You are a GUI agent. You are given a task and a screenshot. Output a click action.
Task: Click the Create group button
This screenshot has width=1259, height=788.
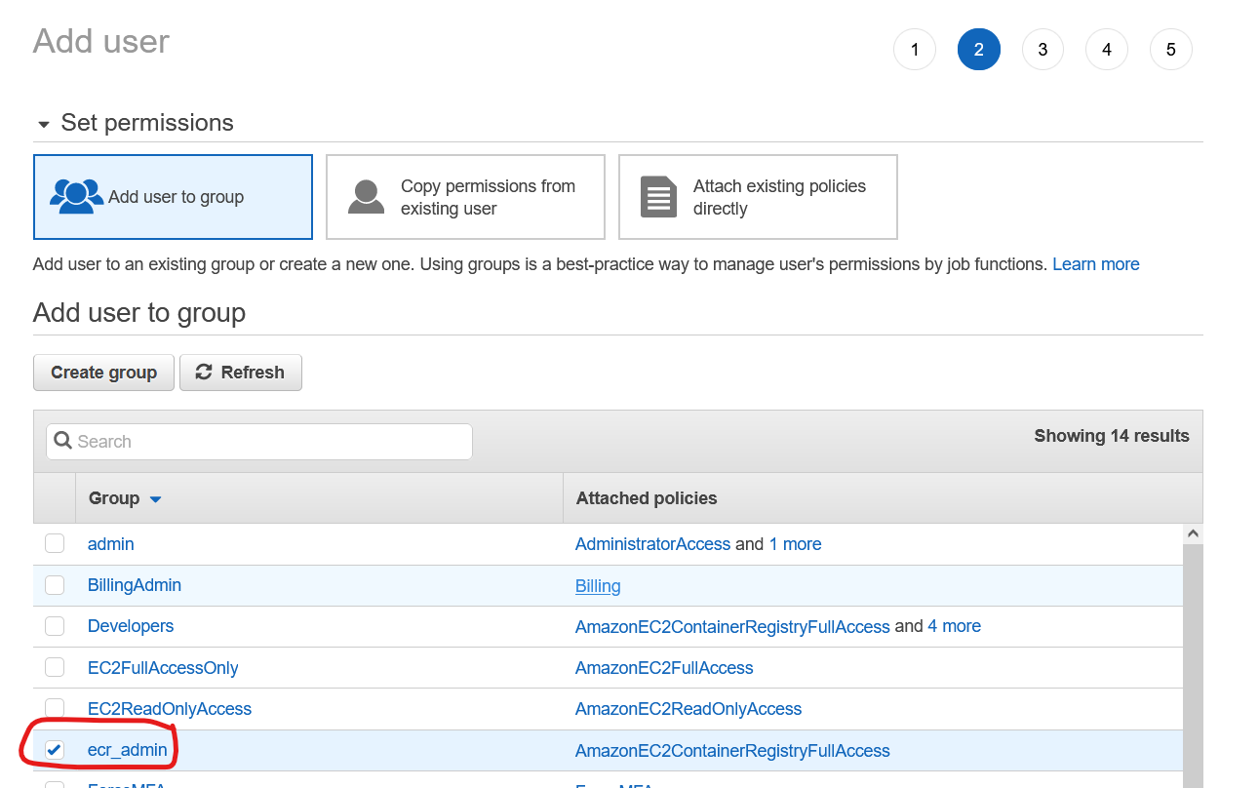103,373
